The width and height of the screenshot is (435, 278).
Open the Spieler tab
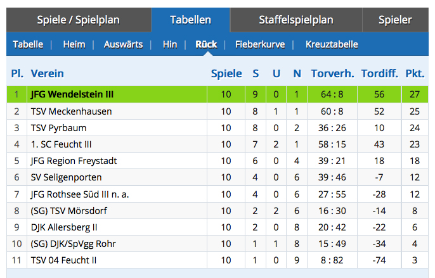pyautogui.click(x=395, y=20)
